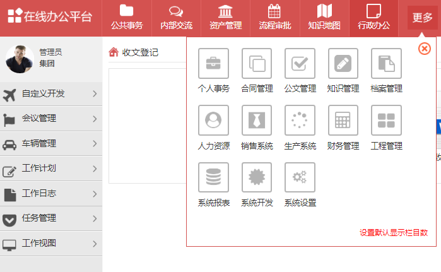Open the 个人事务 briefcase icon
The image size is (441, 272).
[213, 64]
